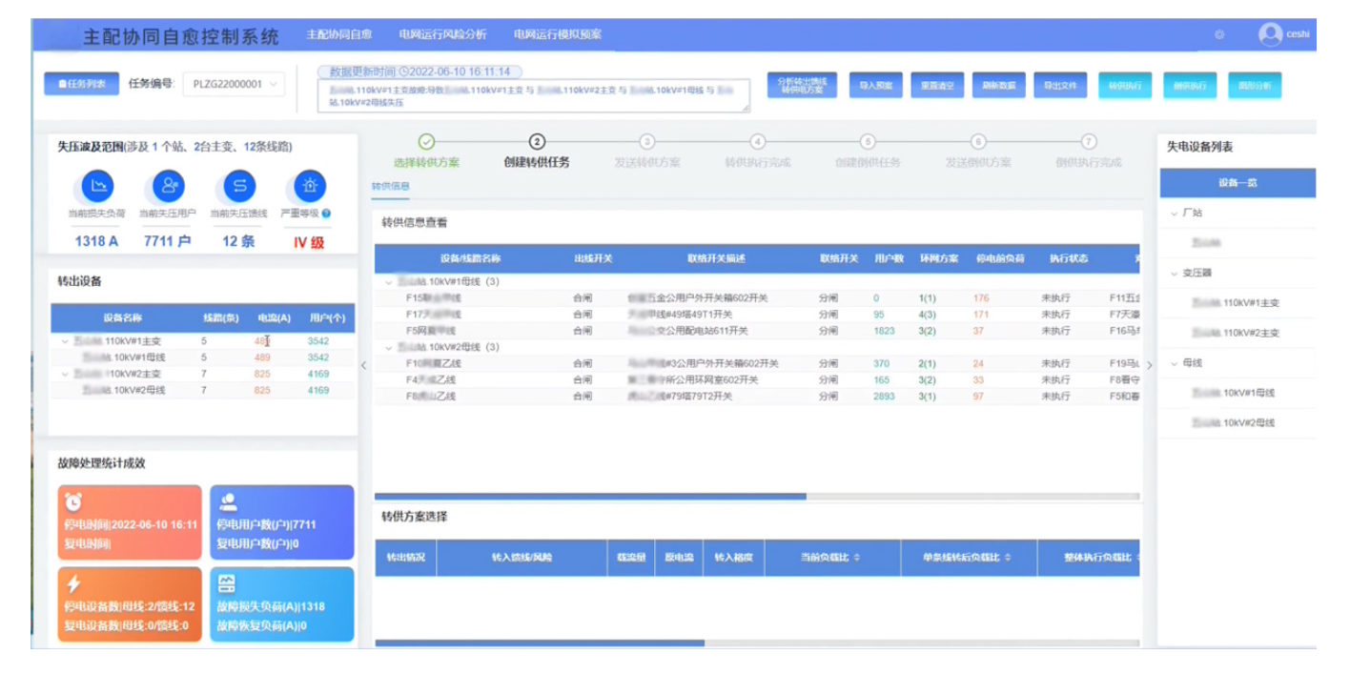This screenshot has width=1350, height=674.
Task: Click the 任务列表 button
Action: point(81,84)
